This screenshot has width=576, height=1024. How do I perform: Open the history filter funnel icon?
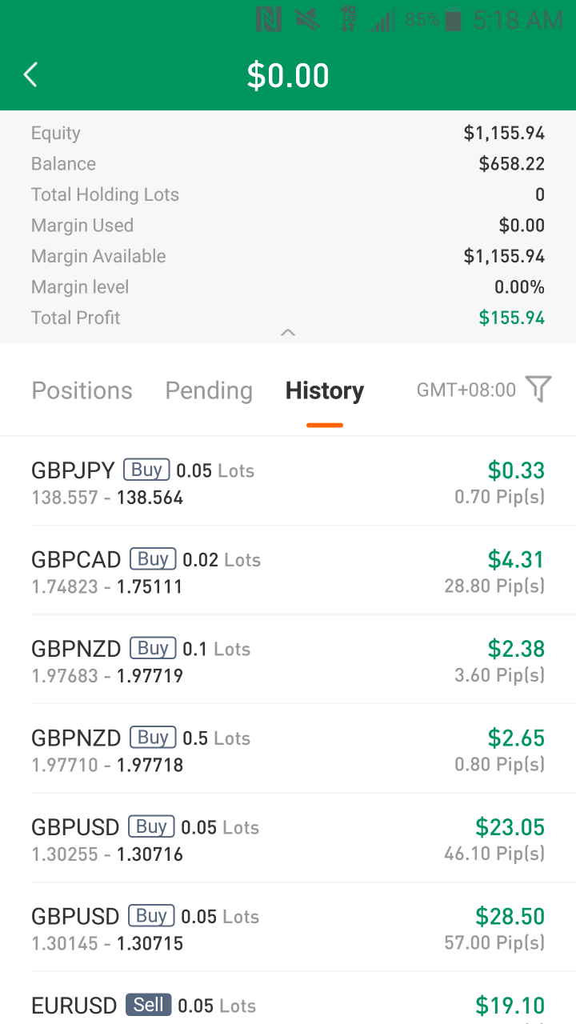(x=538, y=390)
